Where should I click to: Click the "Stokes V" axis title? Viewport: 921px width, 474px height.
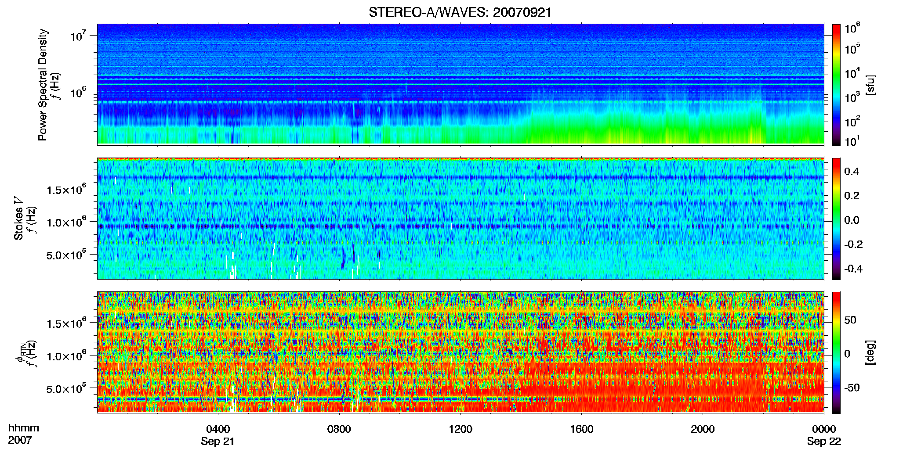18,218
